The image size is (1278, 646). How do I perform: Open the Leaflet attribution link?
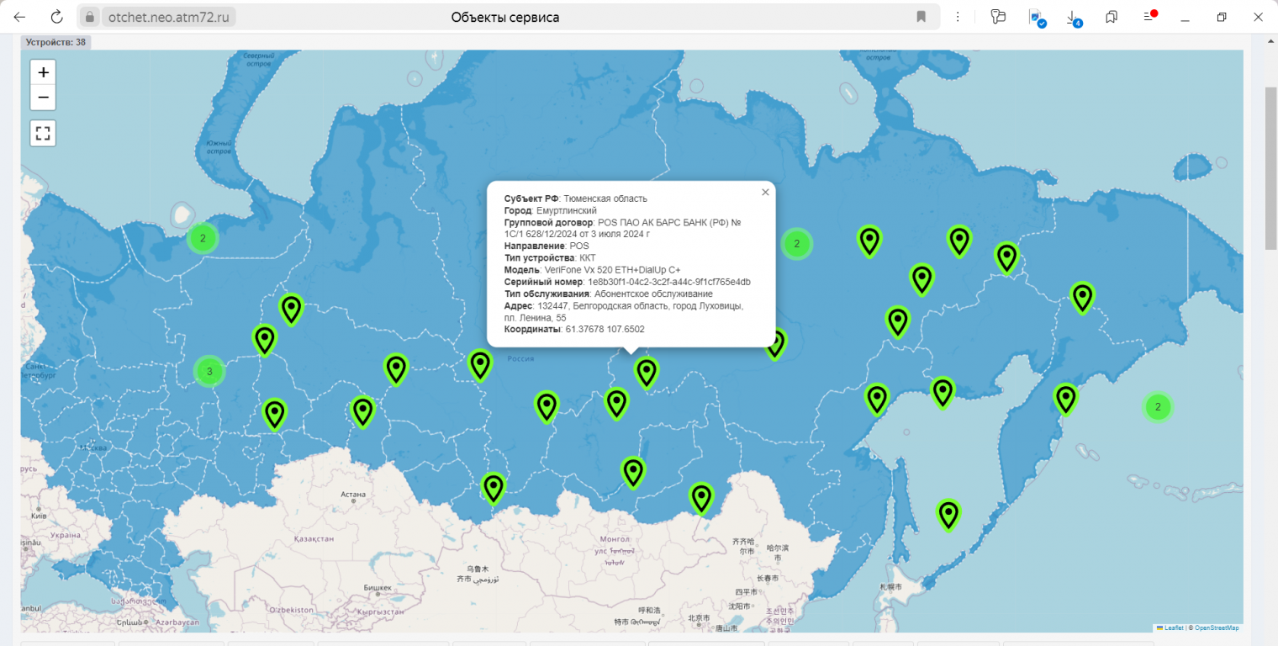click(1173, 627)
